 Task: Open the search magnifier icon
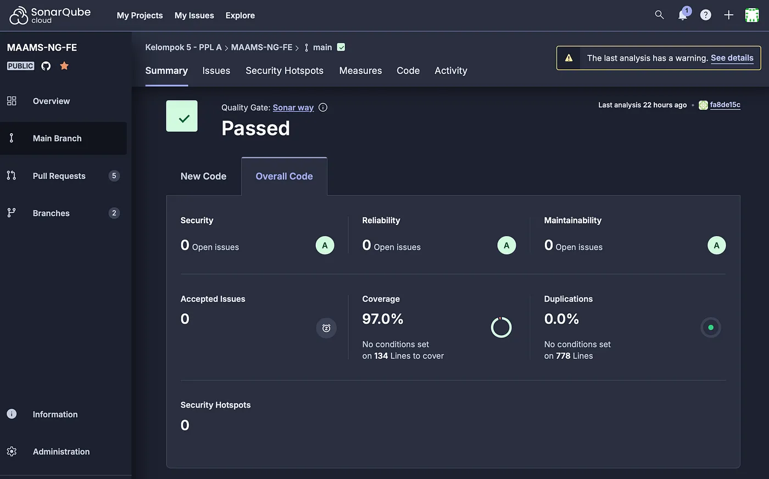coord(660,15)
